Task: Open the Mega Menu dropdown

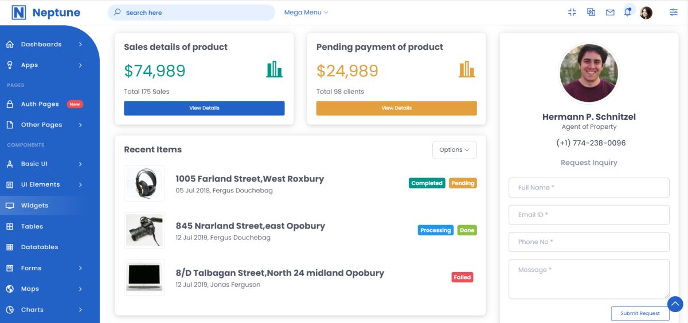Action: pos(306,13)
